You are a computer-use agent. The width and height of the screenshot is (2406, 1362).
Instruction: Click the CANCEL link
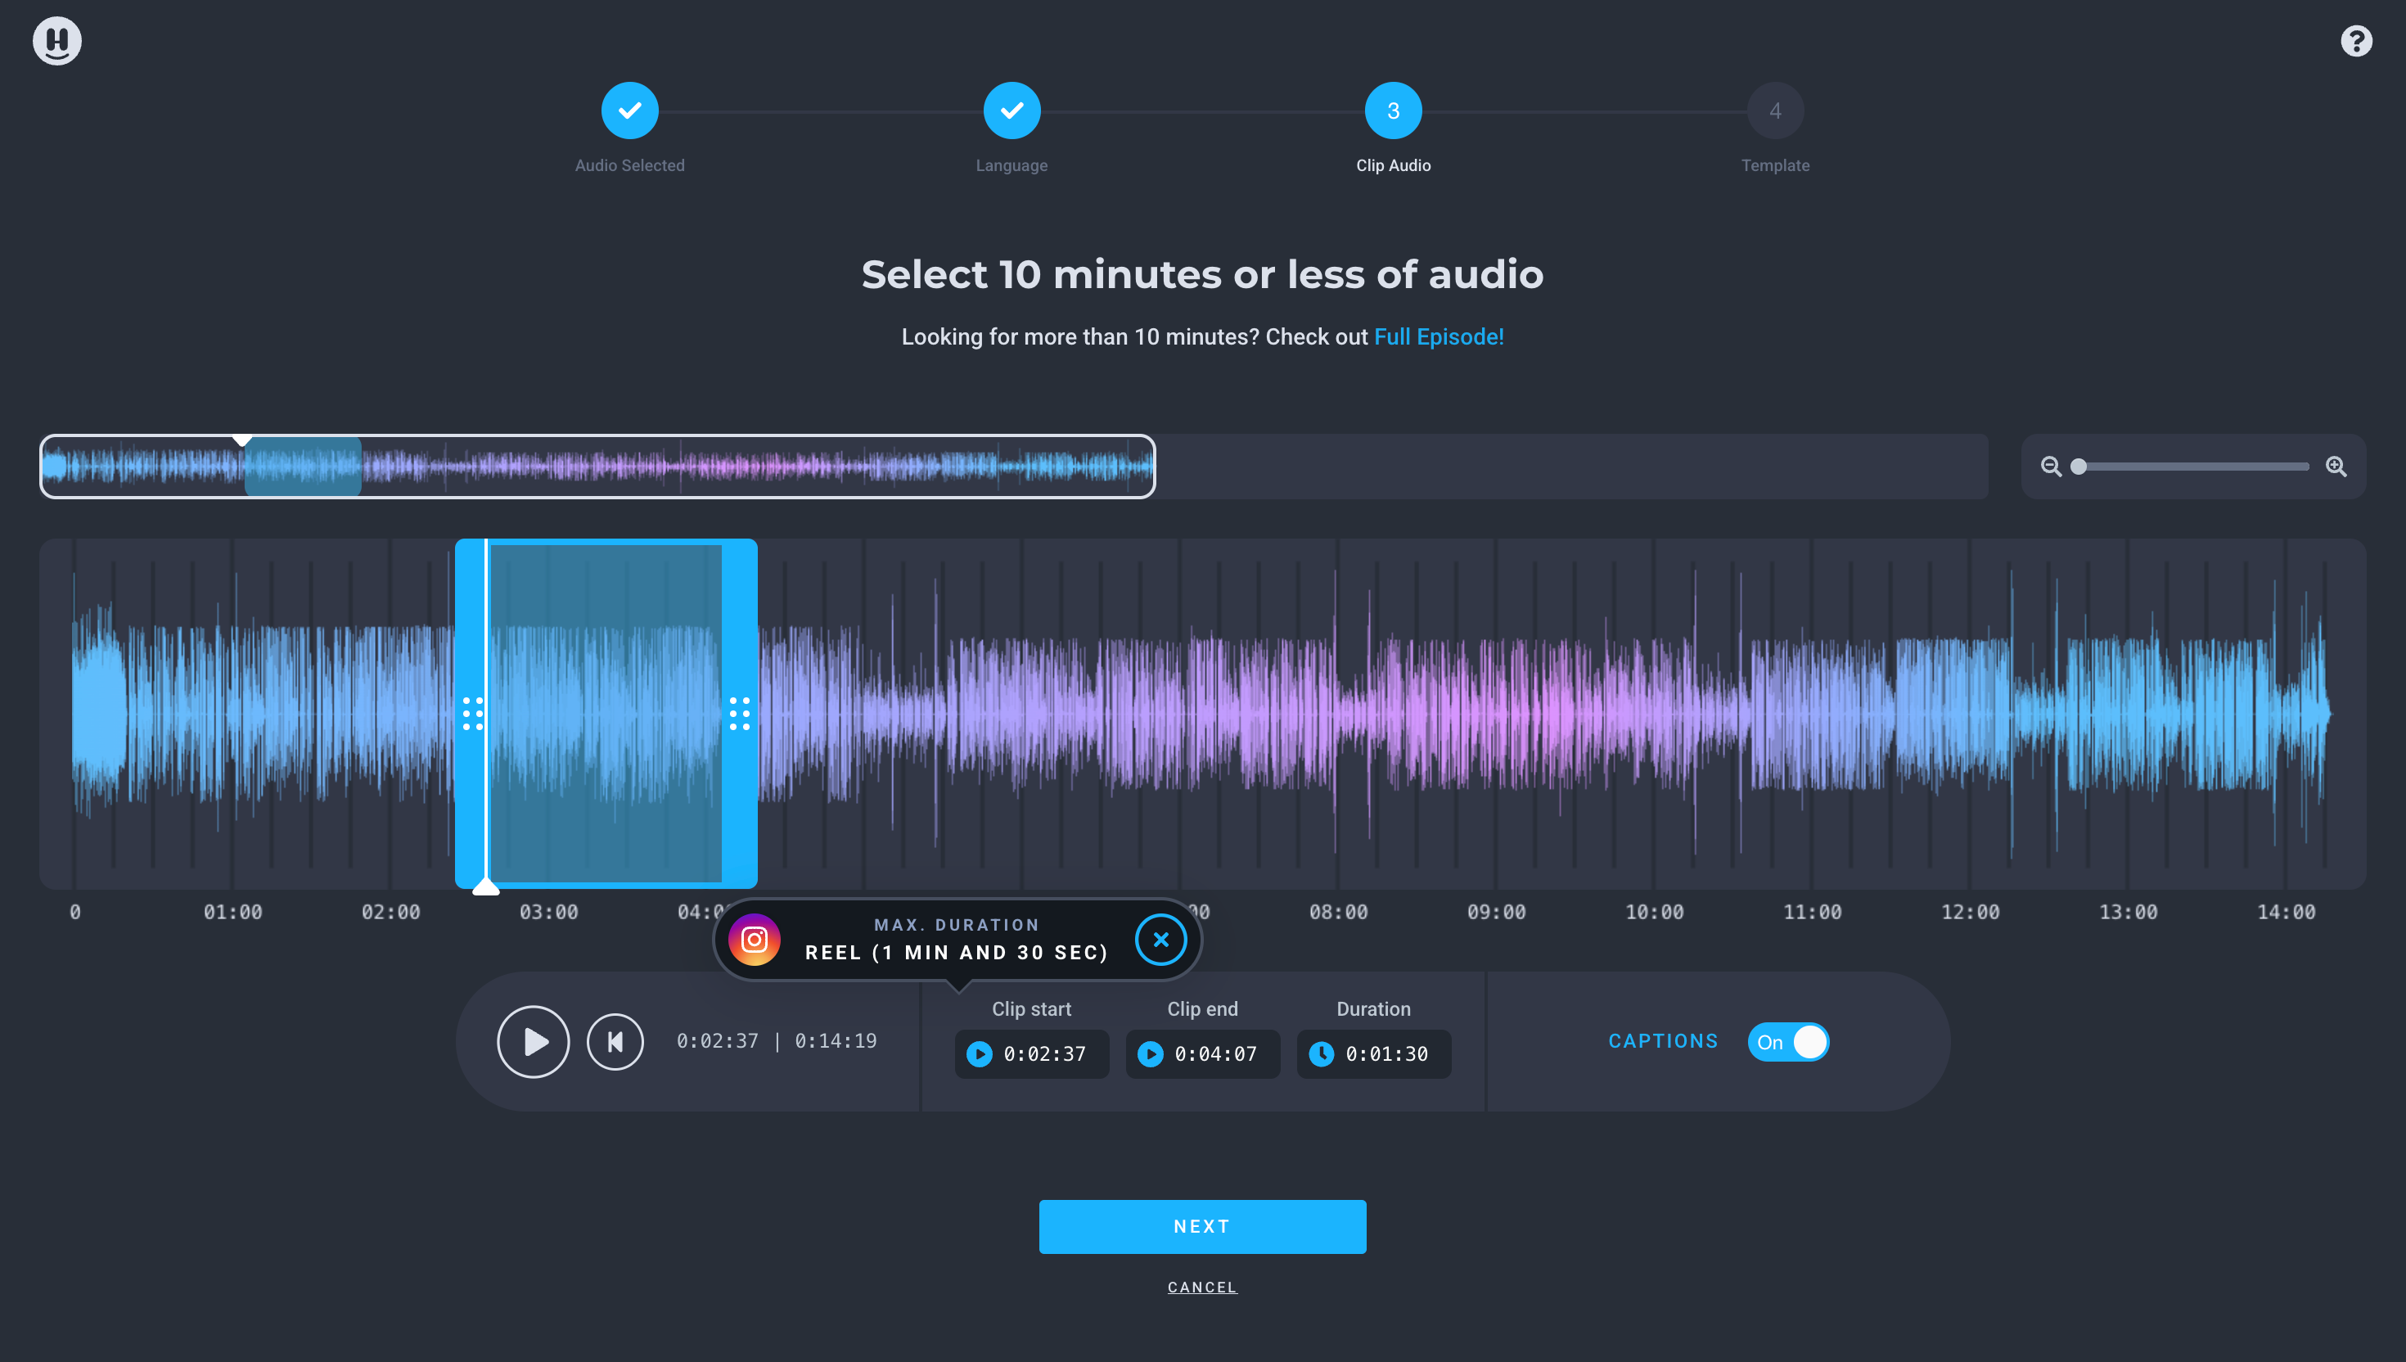[1201, 1288]
